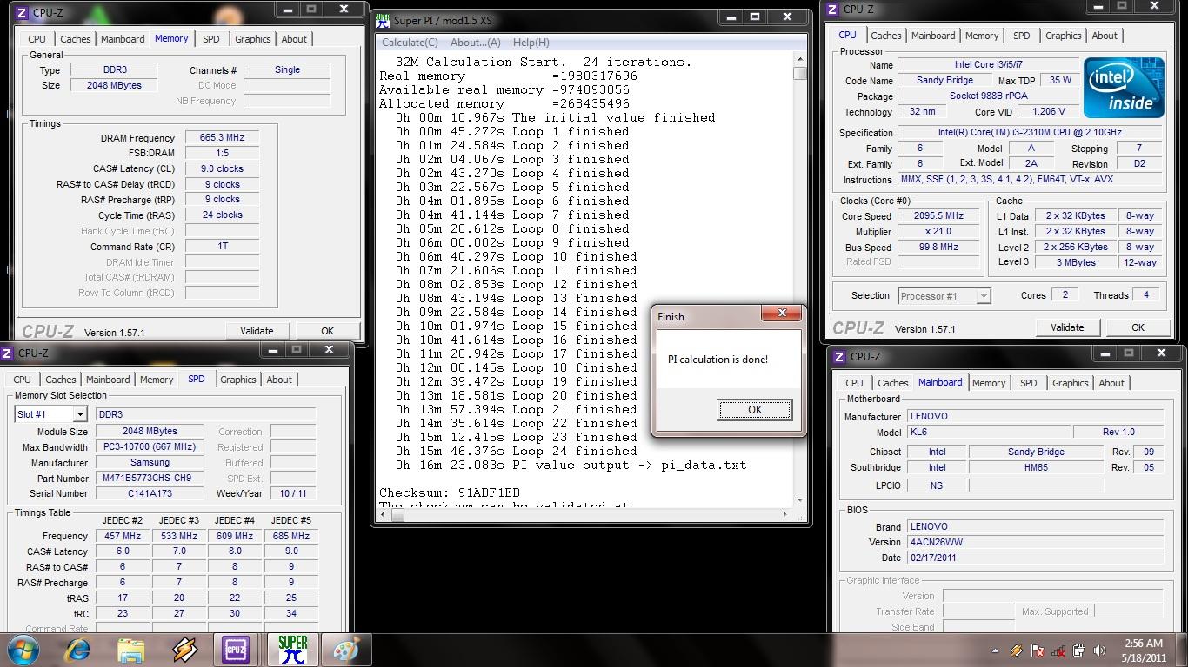Click Super PI vertical scrollbar down arrow
This screenshot has width=1188, height=667.
tap(800, 500)
